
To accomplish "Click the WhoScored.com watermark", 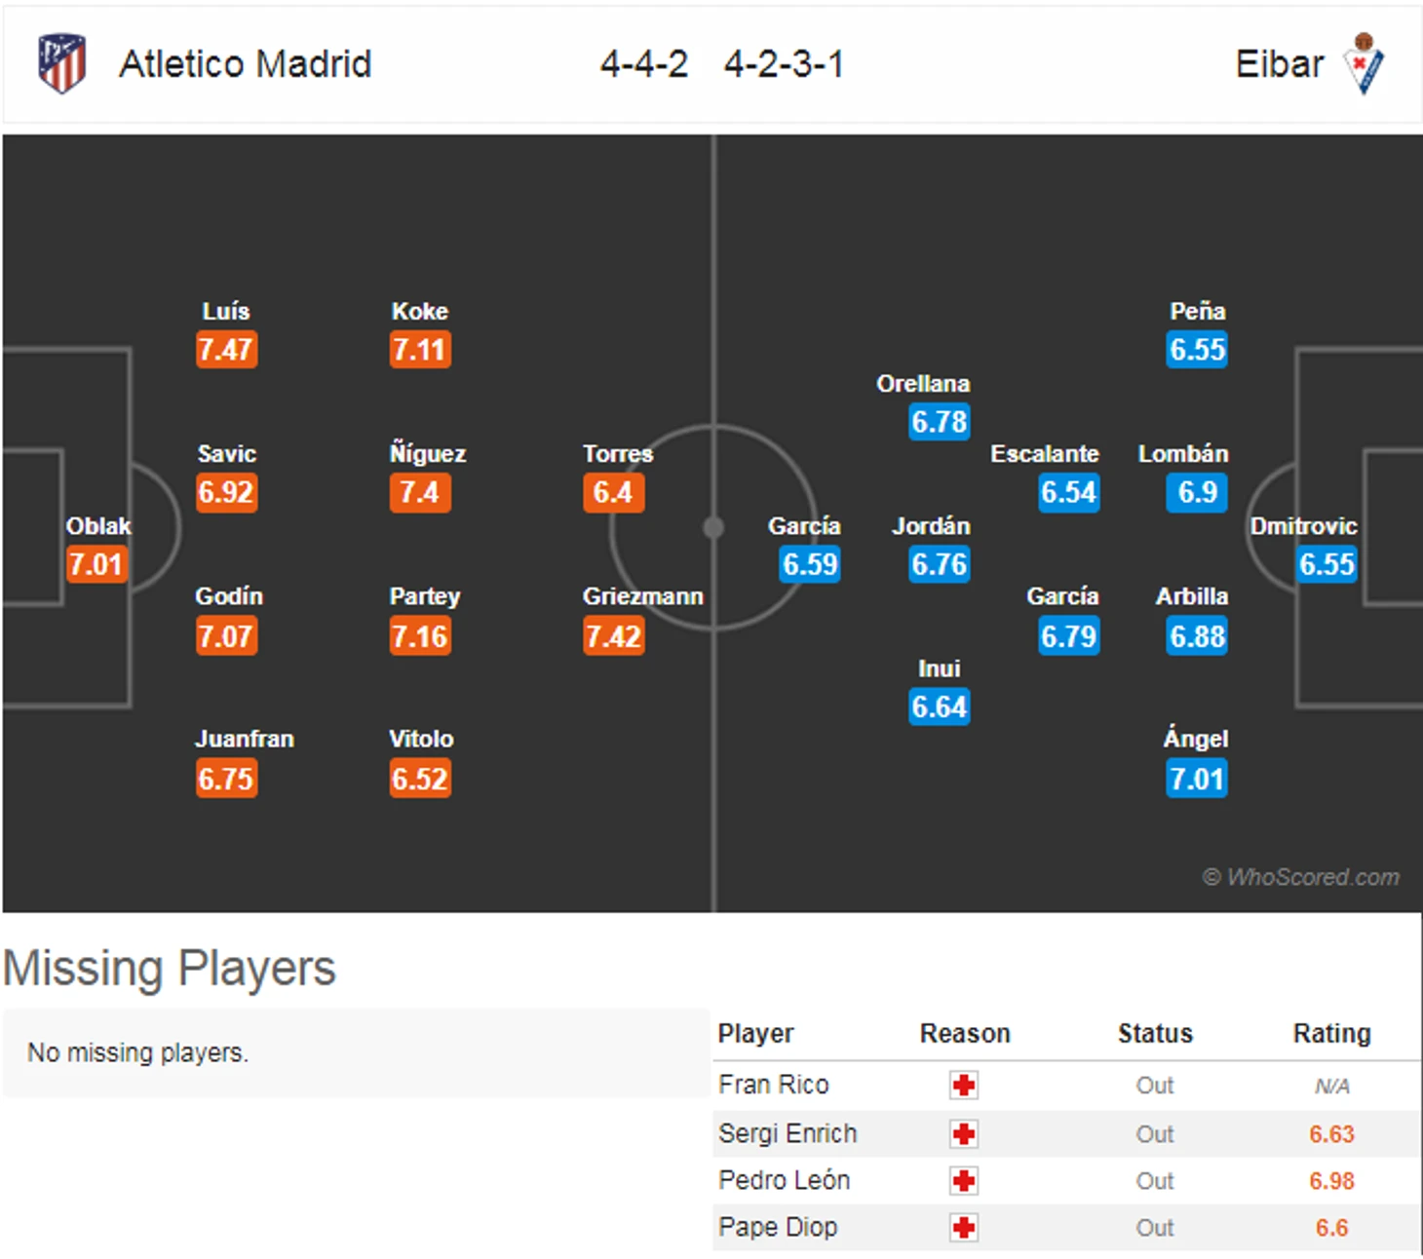I will point(1301,877).
